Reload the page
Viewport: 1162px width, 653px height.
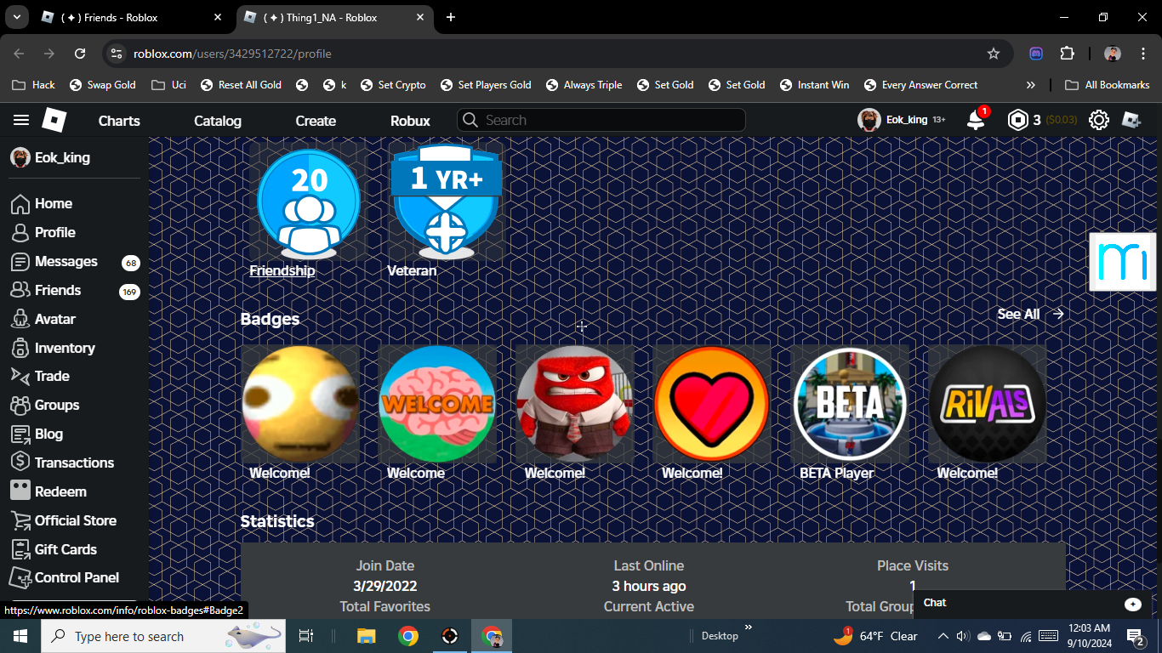click(x=80, y=54)
